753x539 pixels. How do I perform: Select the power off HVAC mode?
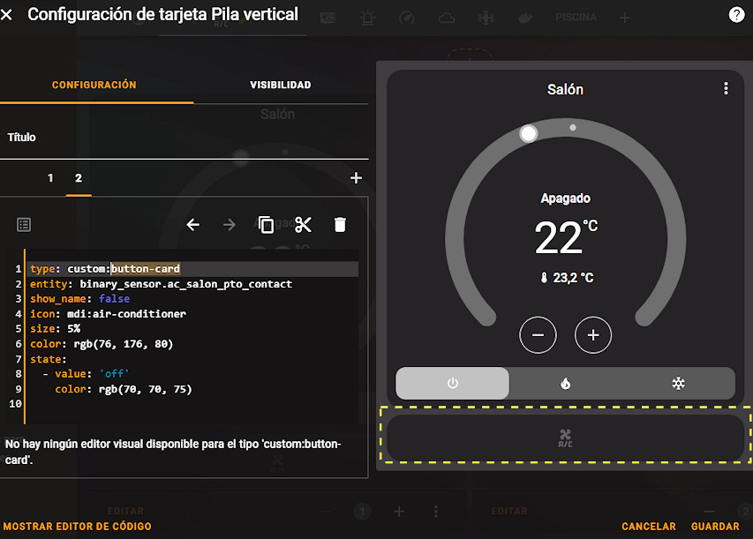click(452, 383)
